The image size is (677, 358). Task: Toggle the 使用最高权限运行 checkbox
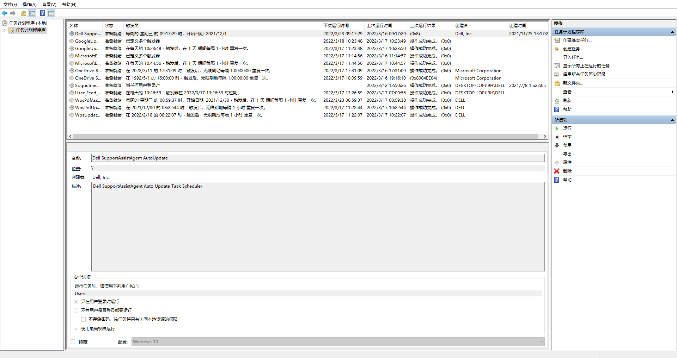click(76, 329)
